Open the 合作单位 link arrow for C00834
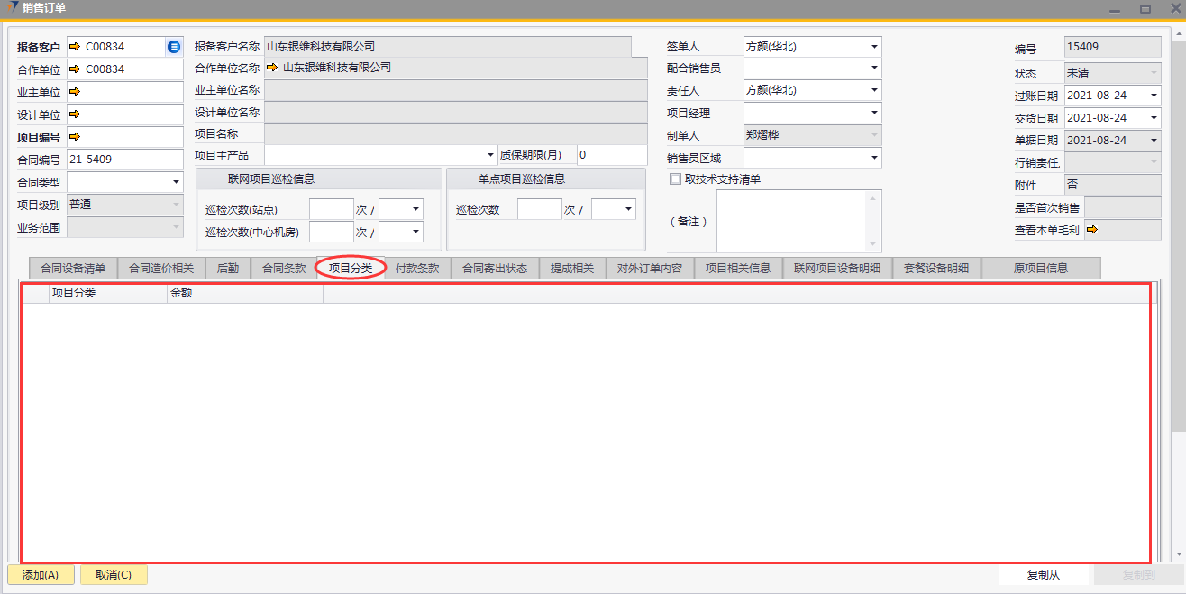 [75, 69]
